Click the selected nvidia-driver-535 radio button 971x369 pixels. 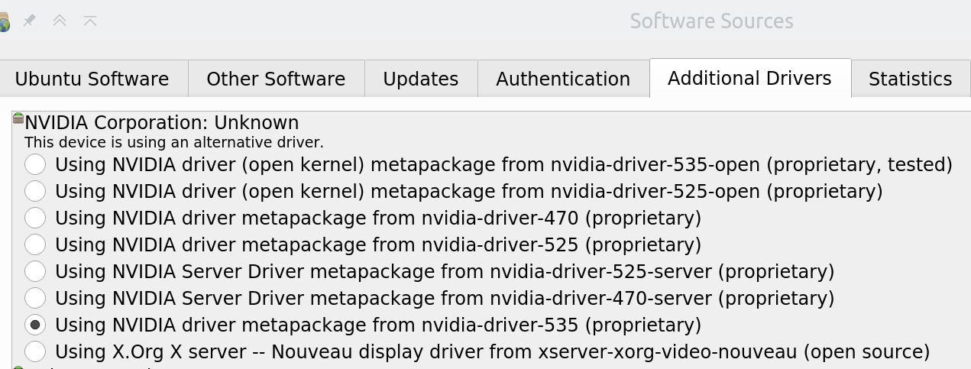point(35,325)
